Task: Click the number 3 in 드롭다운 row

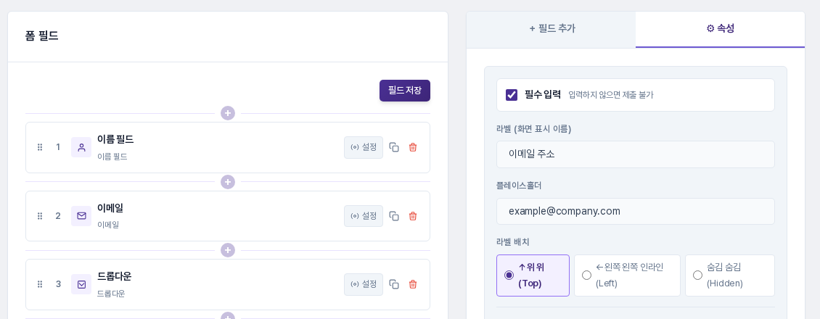Action: [x=58, y=284]
